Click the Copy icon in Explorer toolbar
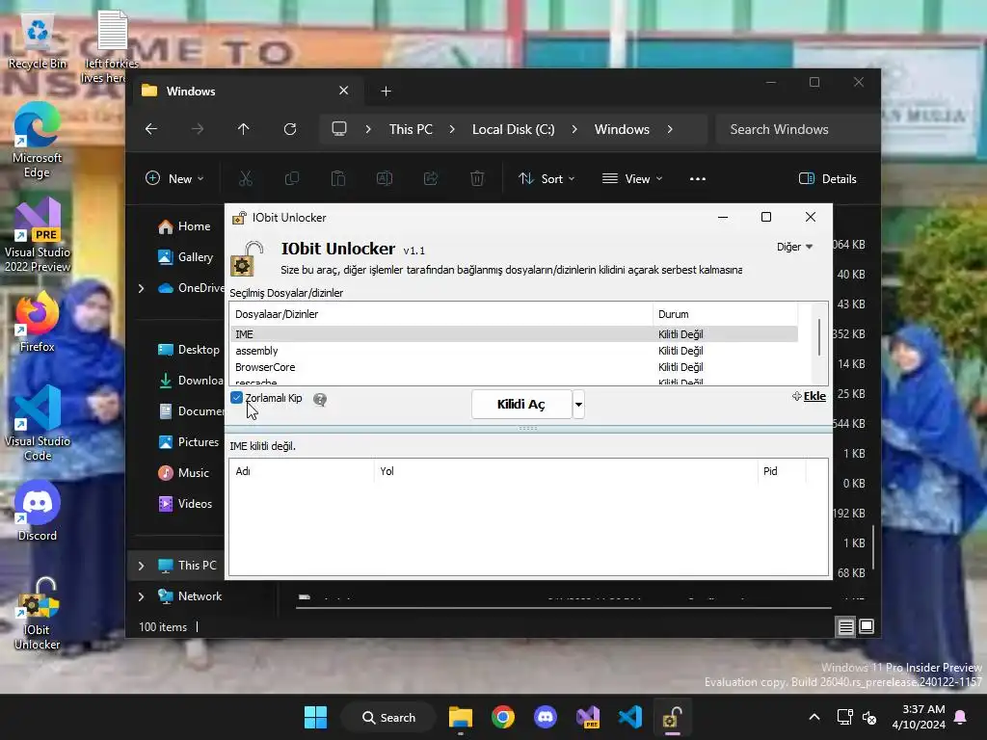This screenshot has height=740, width=987. pos(292,178)
